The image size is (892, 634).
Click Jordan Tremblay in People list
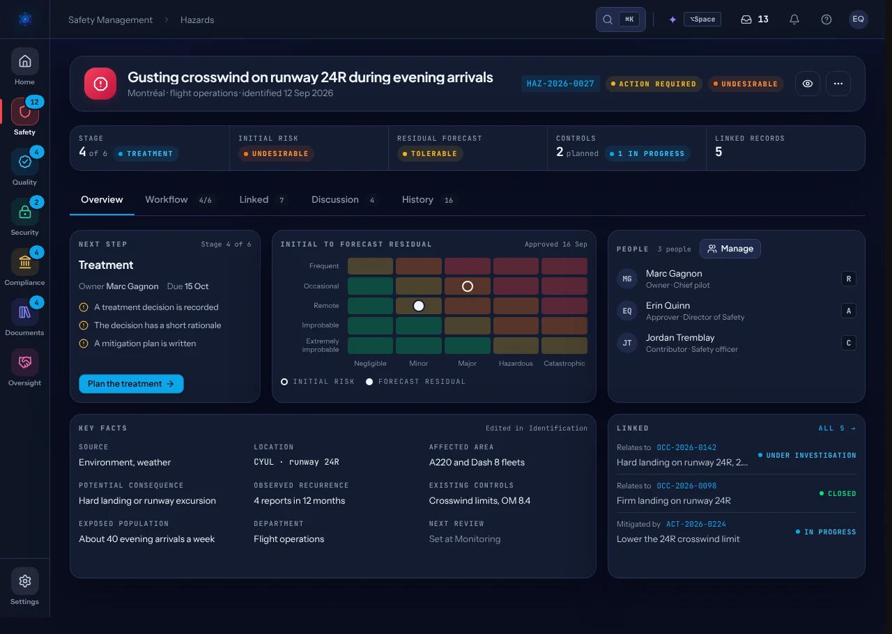736,343
